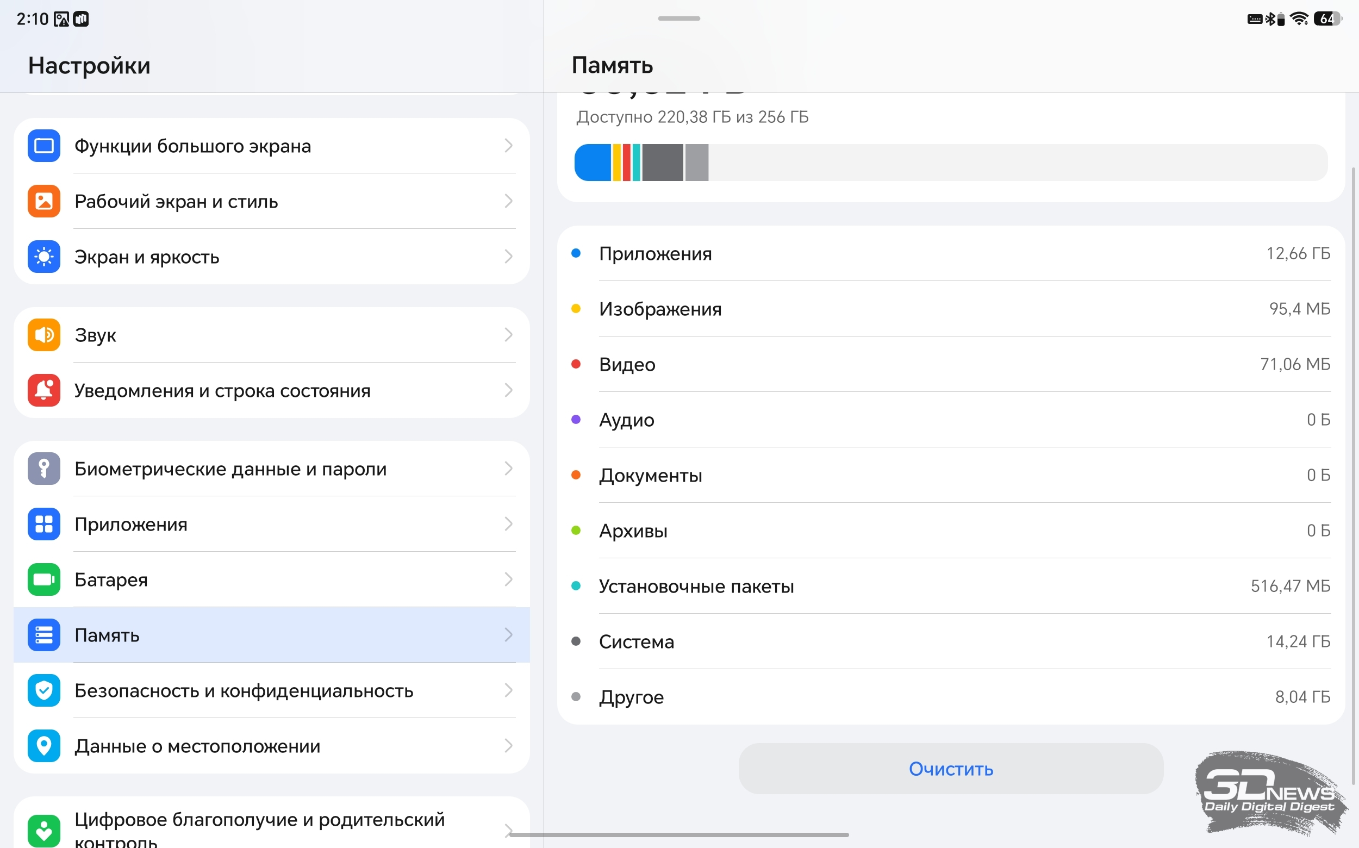Open Видео storage category
1359x848 pixels.
pyautogui.click(x=951, y=365)
